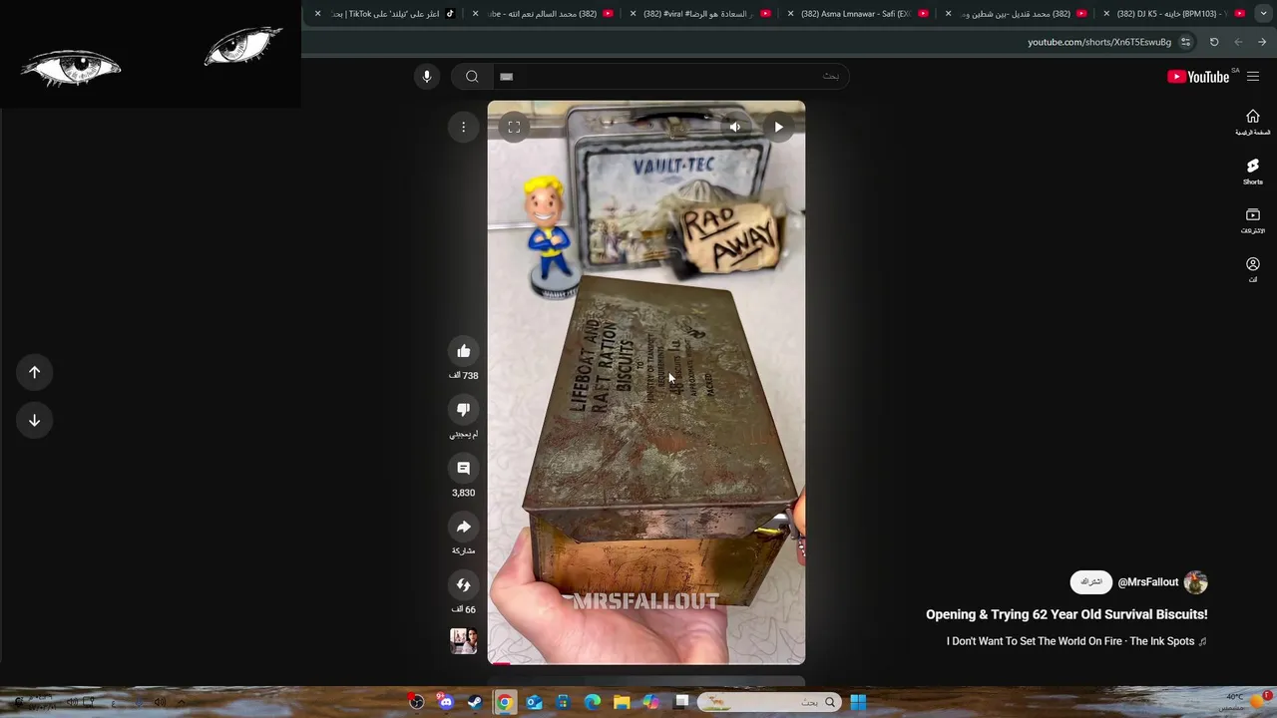Close the Asma Lmnawar tab
The width and height of the screenshot is (1277, 718).
(x=791, y=14)
